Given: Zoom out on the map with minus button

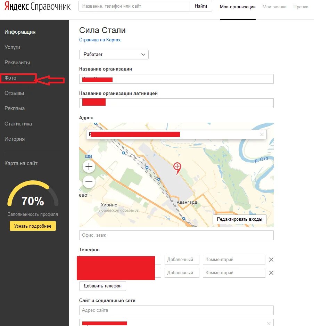Looking at the screenshot, I should [x=89, y=182].
